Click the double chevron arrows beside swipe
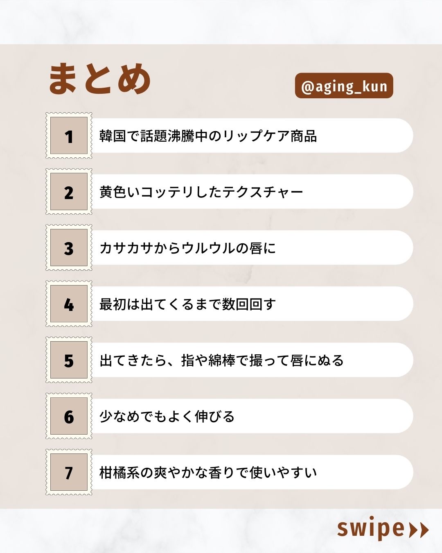This screenshot has width=442, height=553. (419, 530)
